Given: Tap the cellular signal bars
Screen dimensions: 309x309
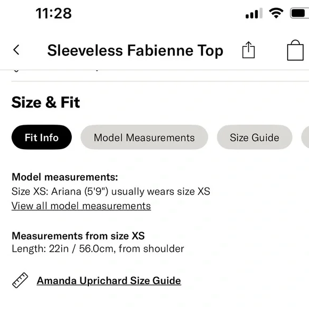Looking at the screenshot, I should click(x=254, y=13).
